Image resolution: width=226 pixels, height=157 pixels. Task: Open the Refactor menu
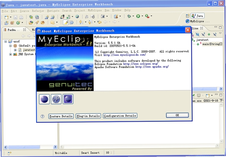(38, 11)
